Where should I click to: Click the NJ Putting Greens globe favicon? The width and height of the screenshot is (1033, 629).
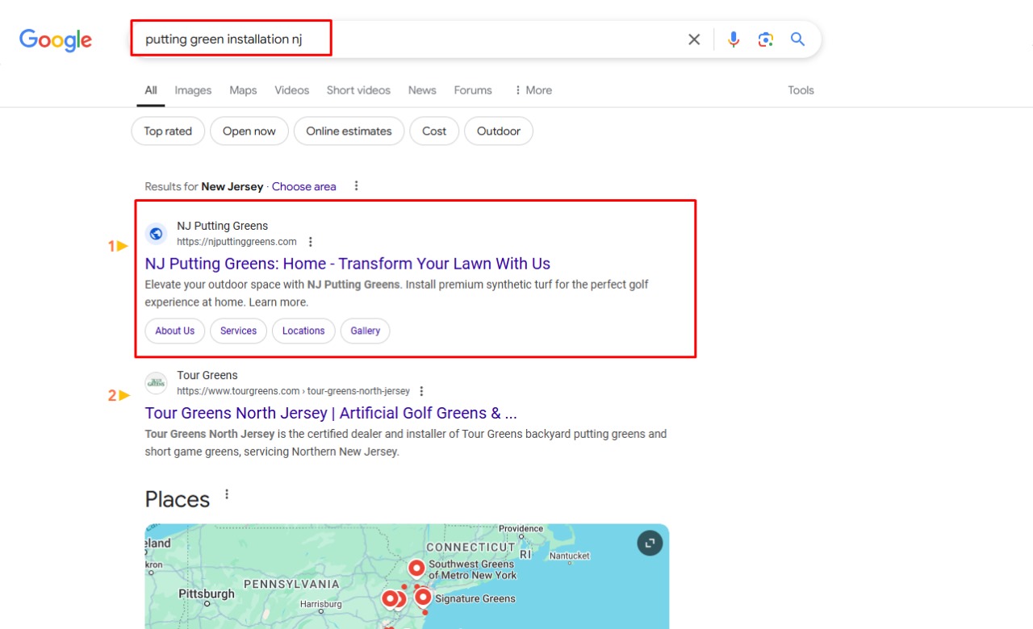[x=157, y=234]
